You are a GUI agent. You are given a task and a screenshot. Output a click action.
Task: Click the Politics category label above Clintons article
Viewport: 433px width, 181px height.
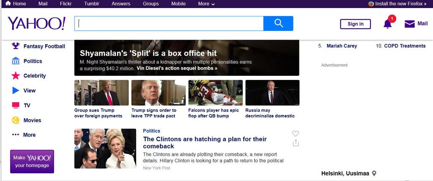pos(152,131)
